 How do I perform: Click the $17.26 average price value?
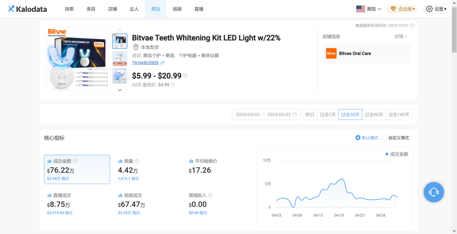pos(200,170)
